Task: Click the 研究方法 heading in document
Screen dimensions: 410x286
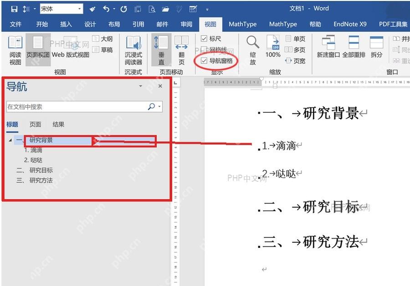Action: tap(331, 241)
